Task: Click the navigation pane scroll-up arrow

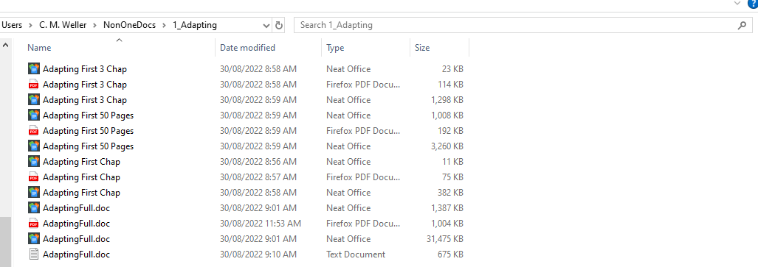Action: click(x=5, y=46)
